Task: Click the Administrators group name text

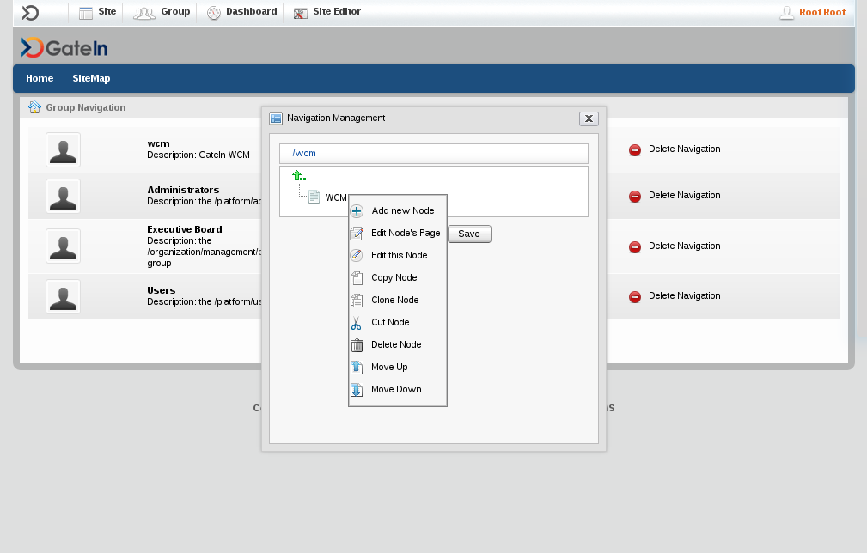Action: (x=183, y=190)
